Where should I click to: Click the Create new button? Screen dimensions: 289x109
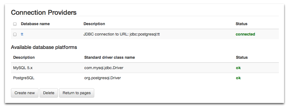[x=25, y=93]
